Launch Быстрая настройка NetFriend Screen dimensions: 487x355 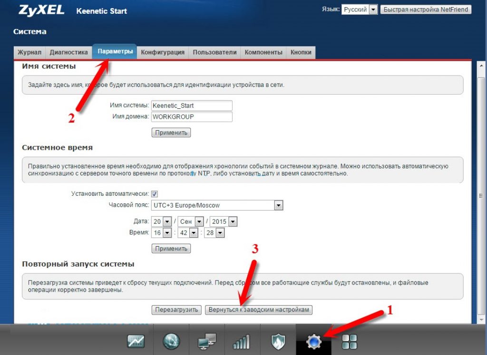(426, 10)
